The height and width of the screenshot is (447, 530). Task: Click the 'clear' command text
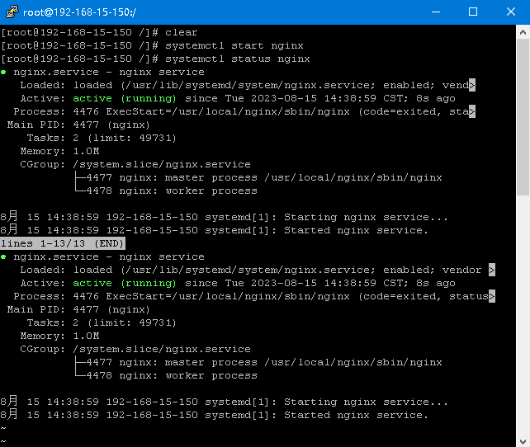point(181,32)
